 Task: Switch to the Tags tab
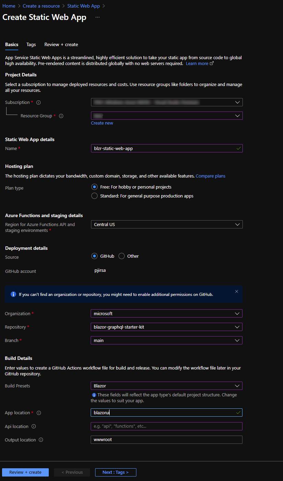[x=31, y=45]
